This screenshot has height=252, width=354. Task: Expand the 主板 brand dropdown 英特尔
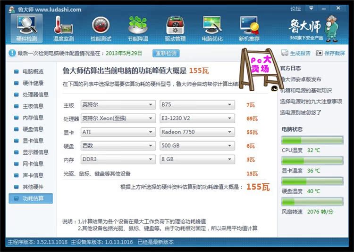118,105
